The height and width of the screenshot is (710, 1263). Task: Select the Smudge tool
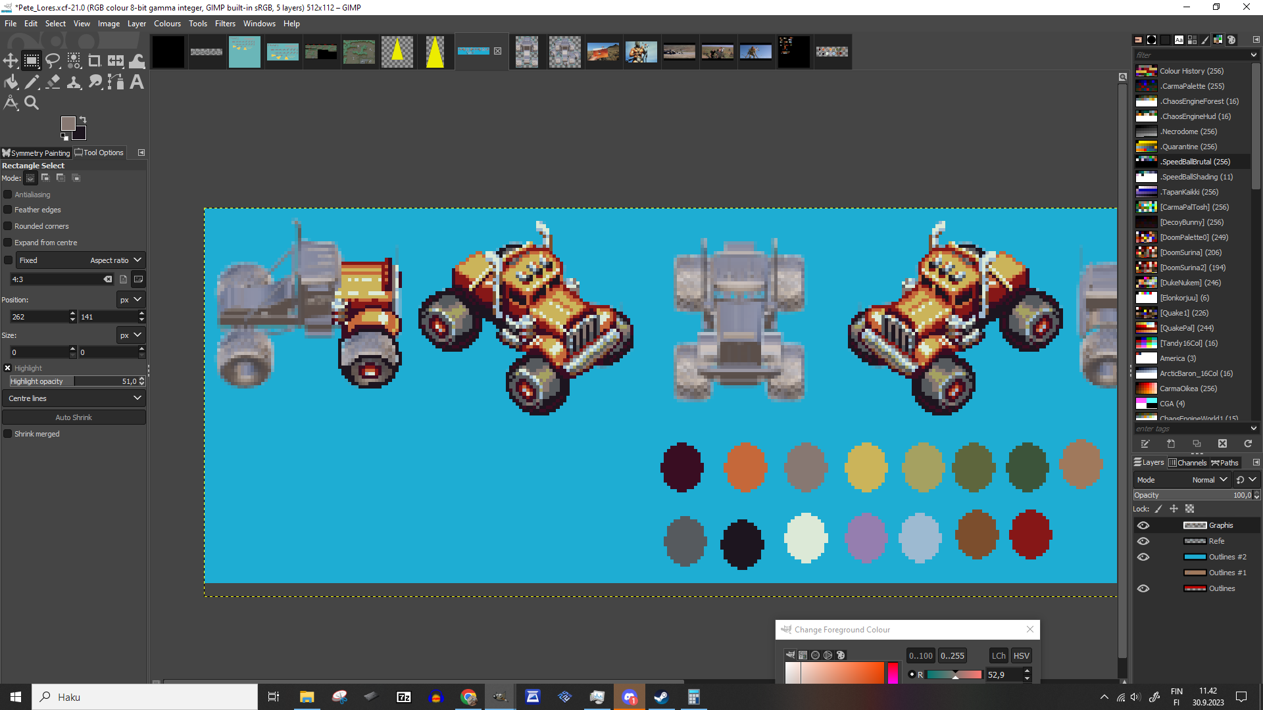(95, 82)
